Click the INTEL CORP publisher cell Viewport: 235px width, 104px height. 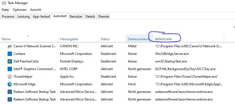coord(69,69)
